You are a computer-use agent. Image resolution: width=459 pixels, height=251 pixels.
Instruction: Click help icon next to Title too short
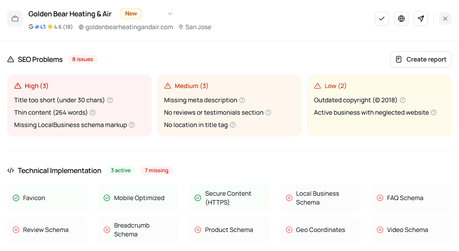110,100
